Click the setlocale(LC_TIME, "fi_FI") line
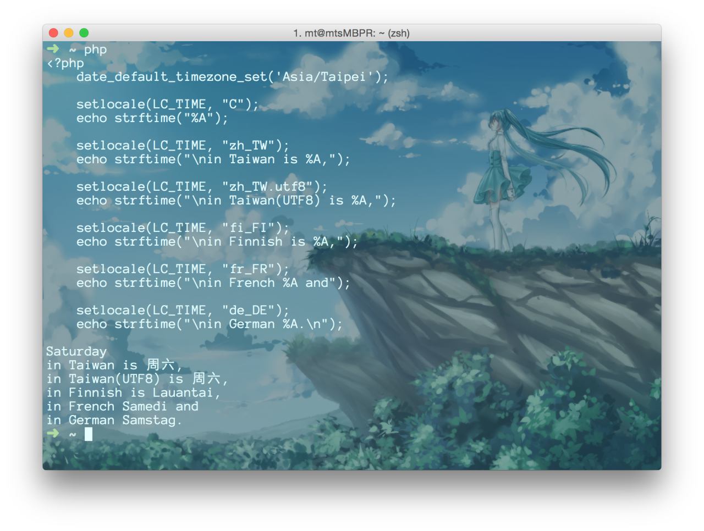The width and height of the screenshot is (704, 531). pos(183,228)
